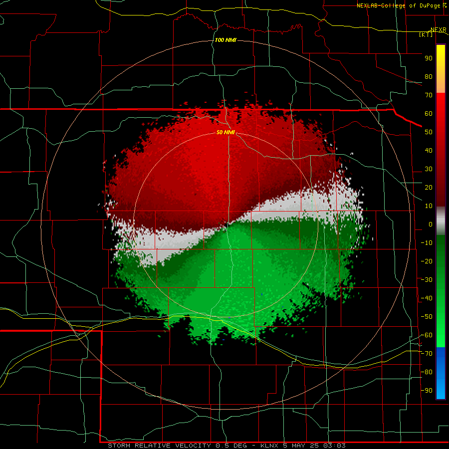Select the positive 60 value on velocity scale

(429, 113)
